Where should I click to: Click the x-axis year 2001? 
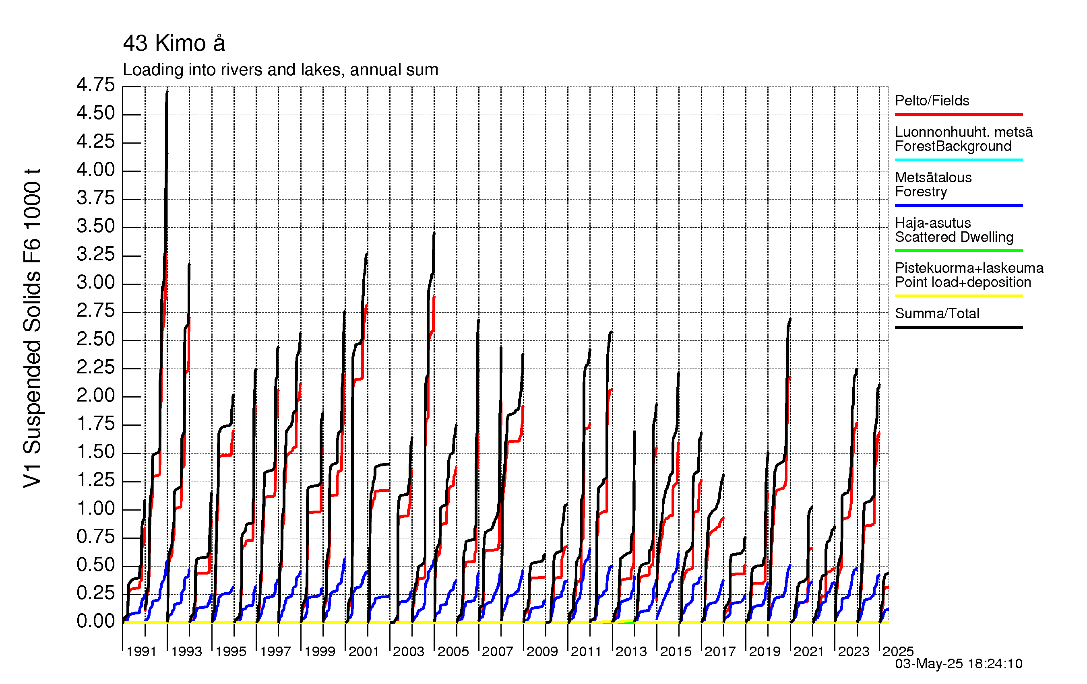tap(364, 651)
